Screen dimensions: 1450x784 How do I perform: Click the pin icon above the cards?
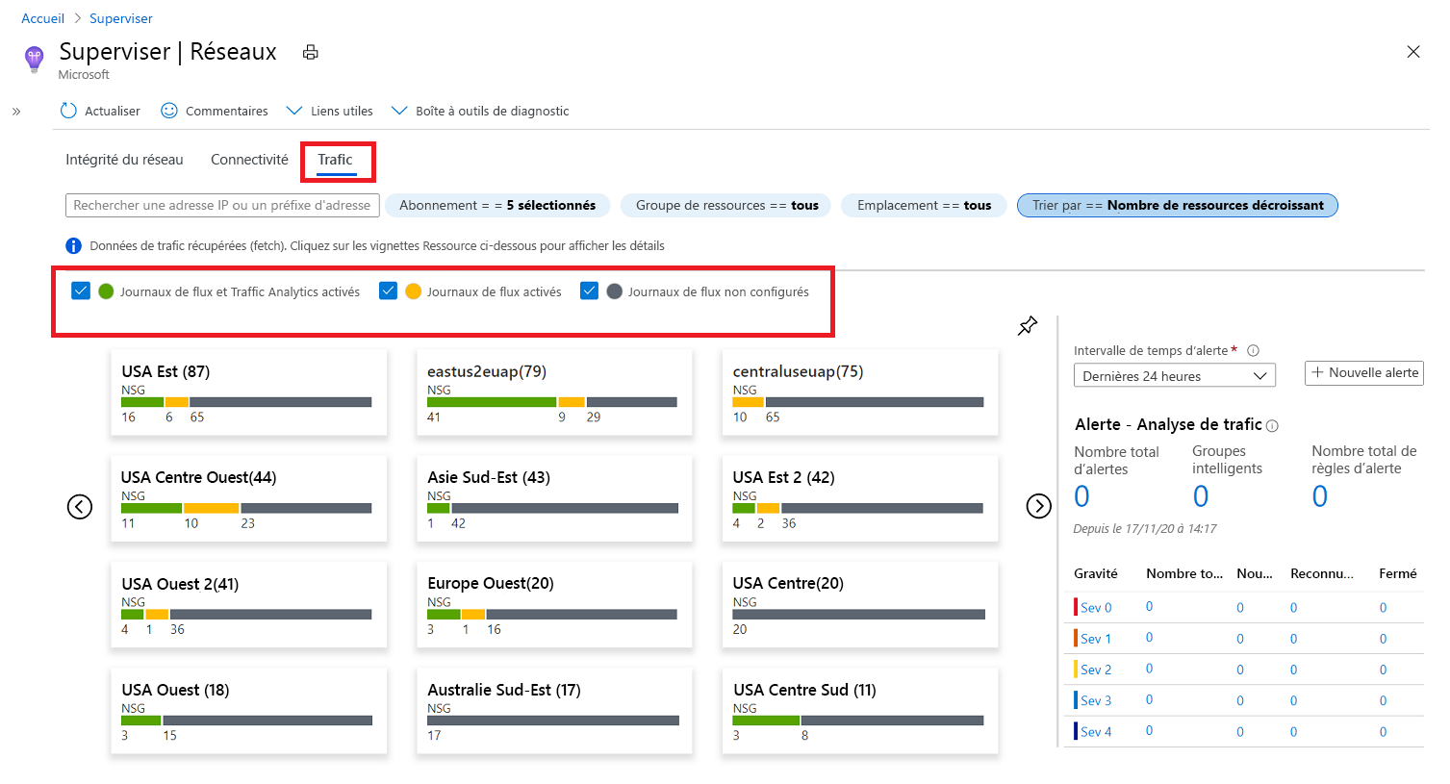1028,326
